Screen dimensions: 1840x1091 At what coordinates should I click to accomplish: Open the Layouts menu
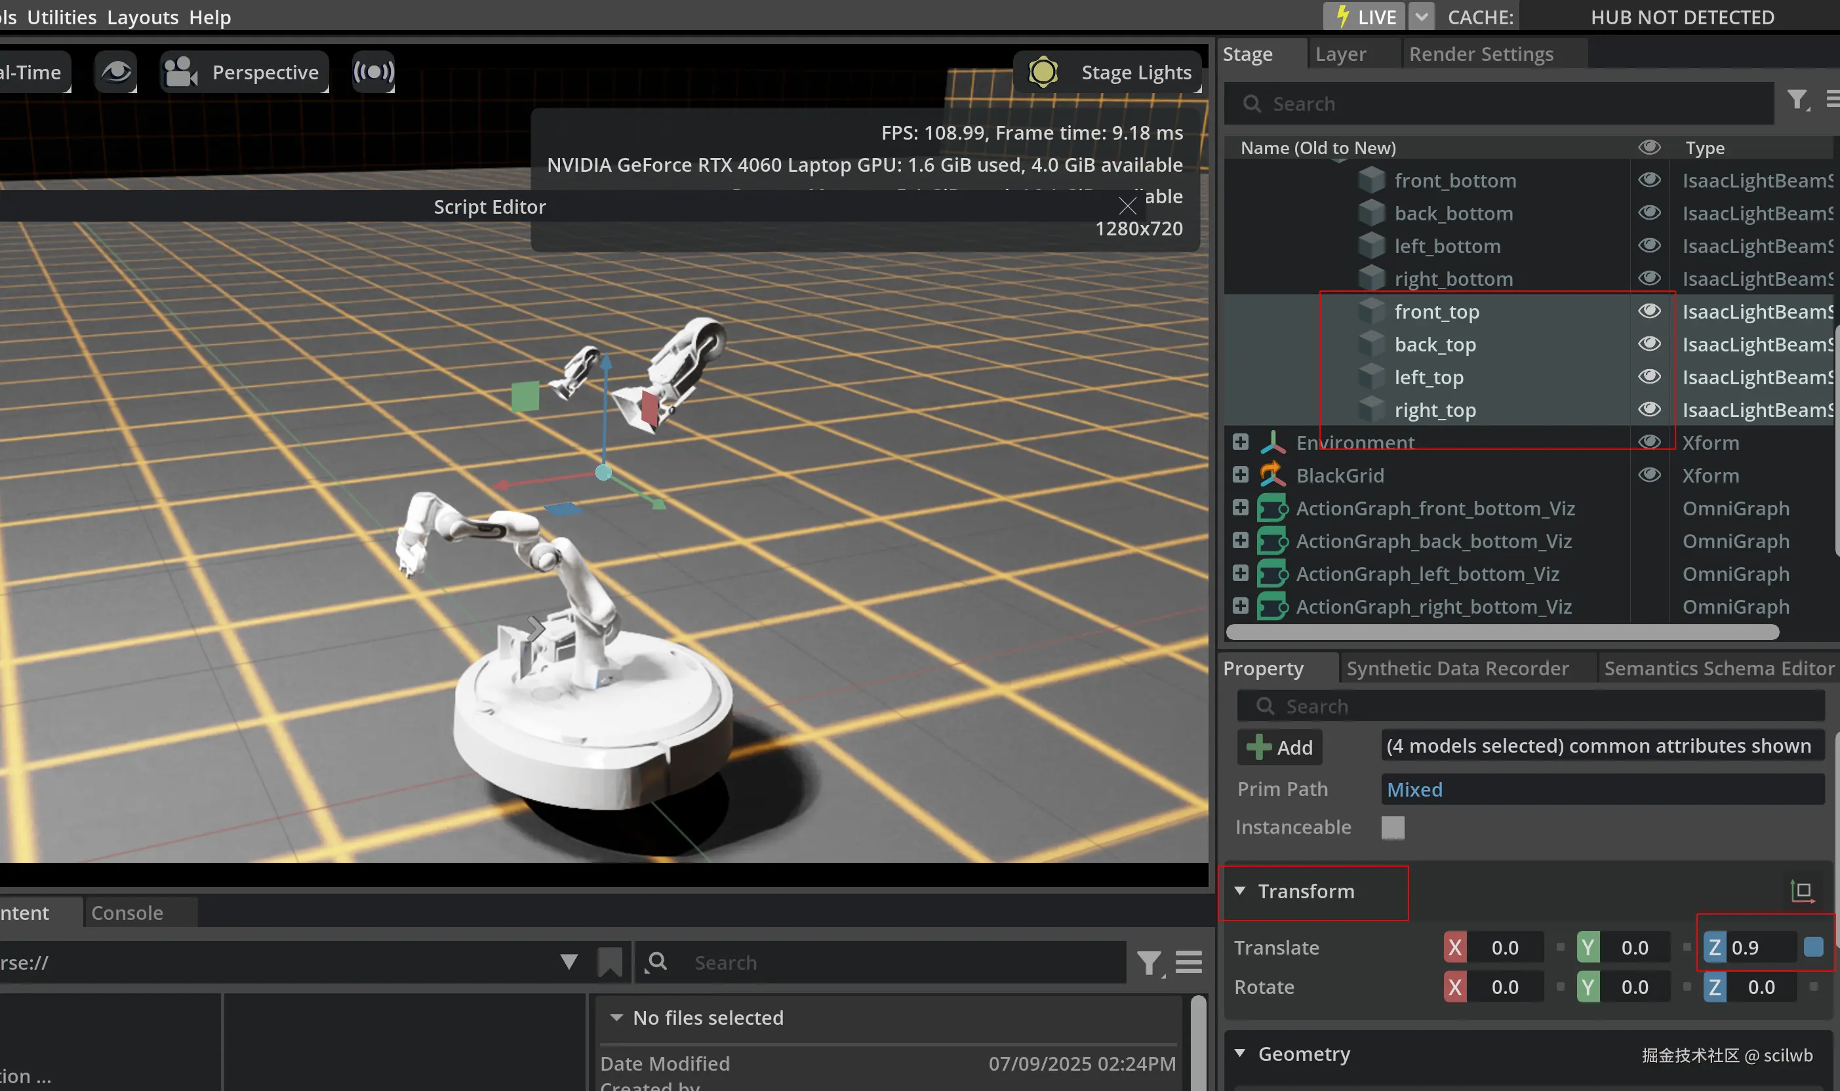coord(142,16)
